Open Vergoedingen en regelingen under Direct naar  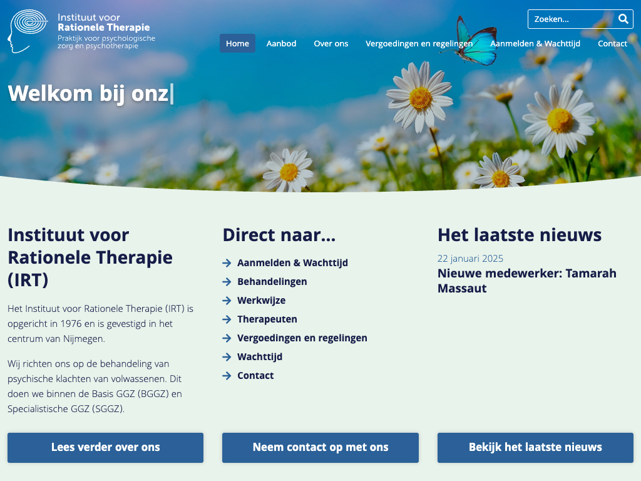coord(302,338)
